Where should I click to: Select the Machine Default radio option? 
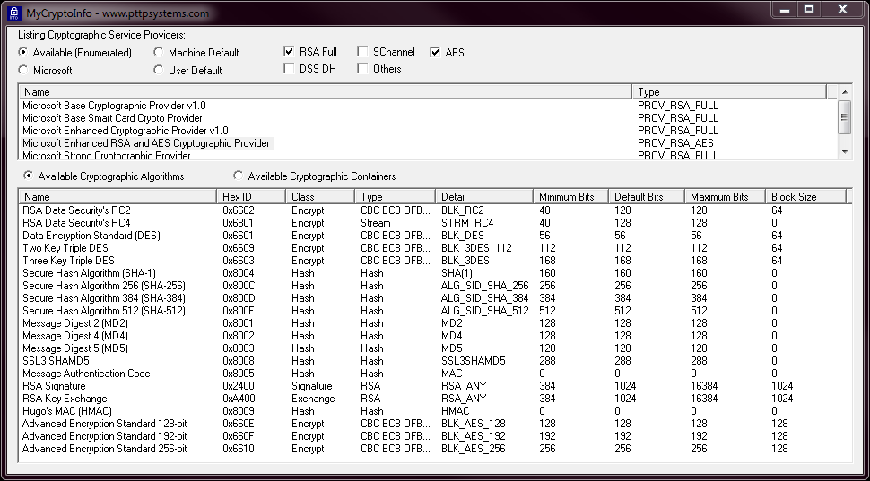pos(159,53)
